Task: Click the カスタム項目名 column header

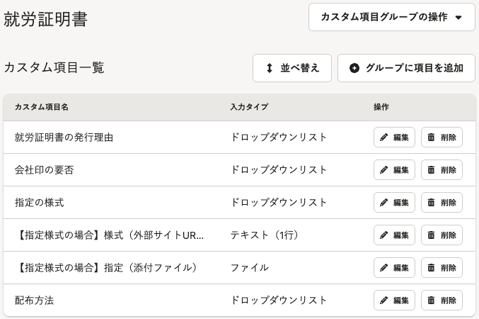Action: pyautogui.click(x=42, y=107)
